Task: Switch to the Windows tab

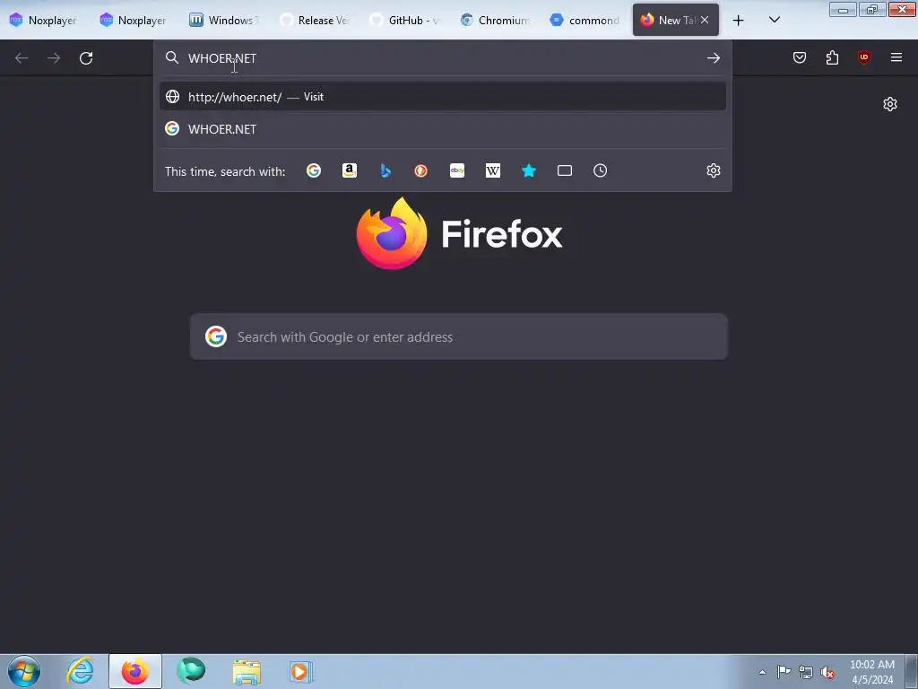Action: click(224, 20)
